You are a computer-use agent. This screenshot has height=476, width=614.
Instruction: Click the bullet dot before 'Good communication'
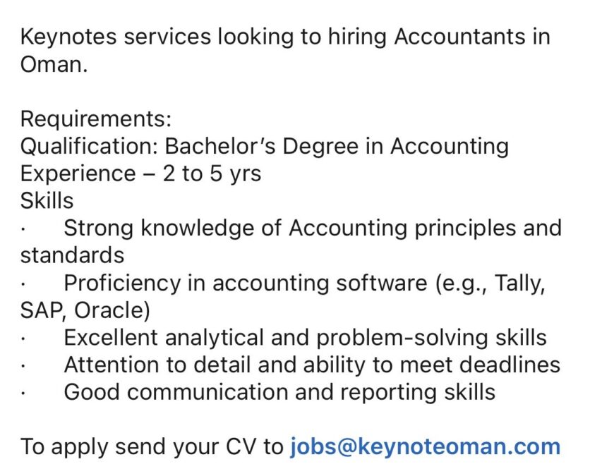(23, 394)
